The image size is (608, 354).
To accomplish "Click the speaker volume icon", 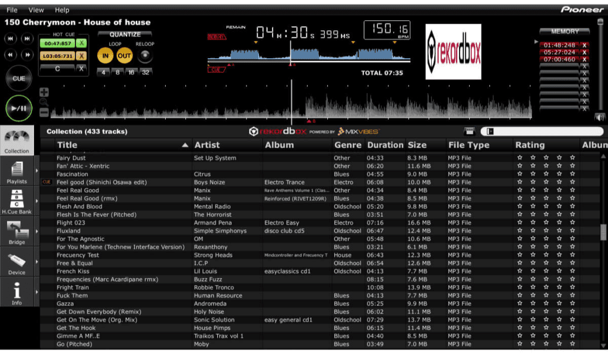I will pyautogui.click(x=599, y=117).
